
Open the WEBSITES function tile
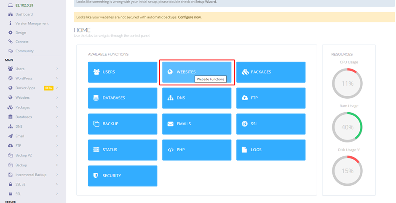(x=197, y=72)
